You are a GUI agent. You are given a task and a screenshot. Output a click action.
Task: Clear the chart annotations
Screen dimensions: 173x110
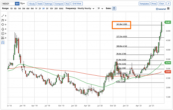(162, 4)
